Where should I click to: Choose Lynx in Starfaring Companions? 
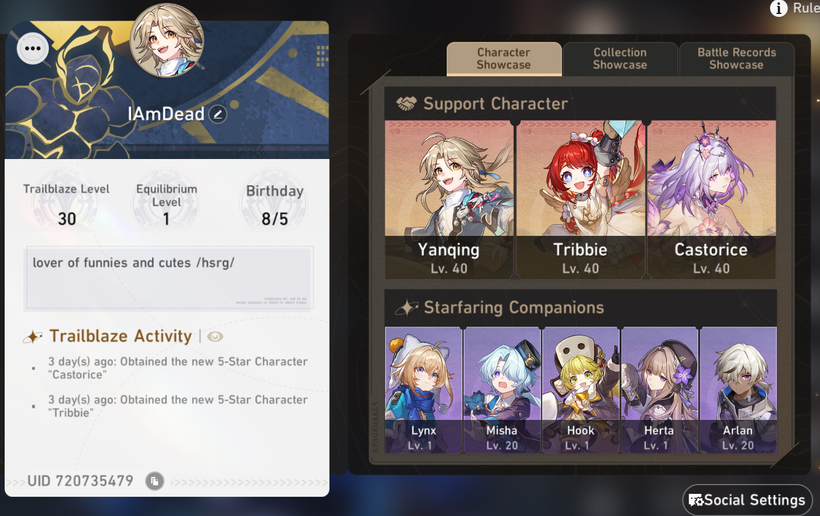pos(423,390)
